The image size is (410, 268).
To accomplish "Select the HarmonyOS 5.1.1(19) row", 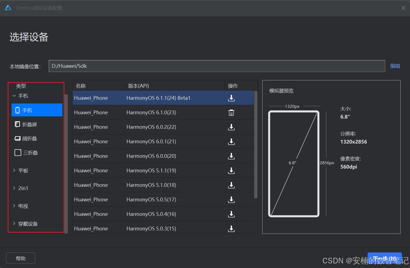I will (x=163, y=170).
